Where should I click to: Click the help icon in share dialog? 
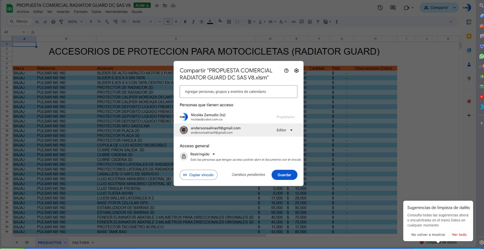(286, 71)
